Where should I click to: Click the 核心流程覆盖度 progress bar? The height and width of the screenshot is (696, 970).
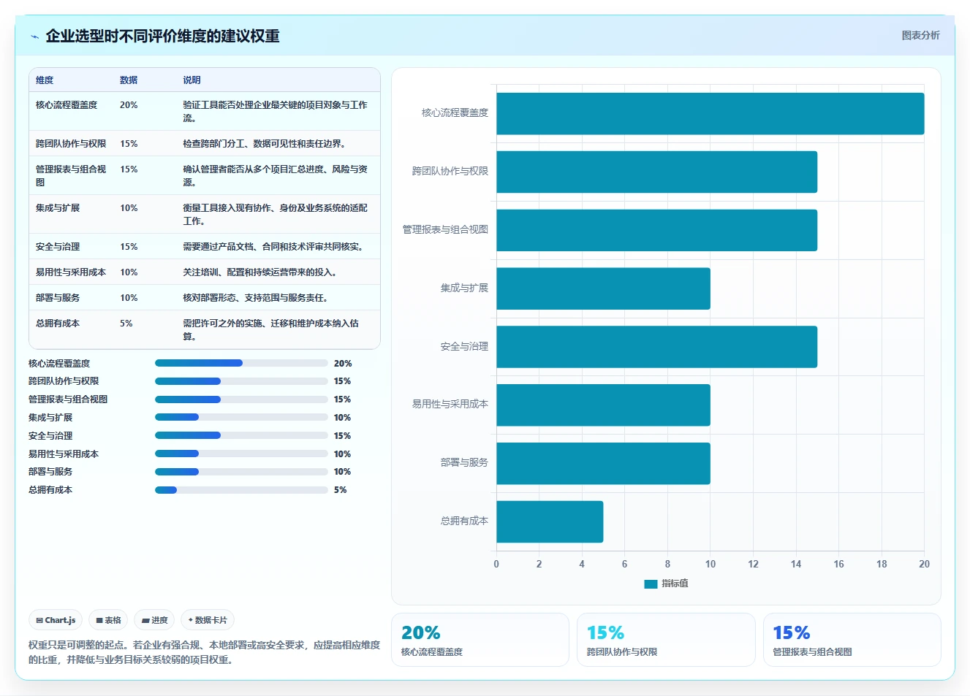coord(241,363)
